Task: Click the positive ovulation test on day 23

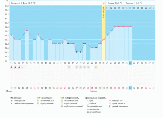Action: 96,67
